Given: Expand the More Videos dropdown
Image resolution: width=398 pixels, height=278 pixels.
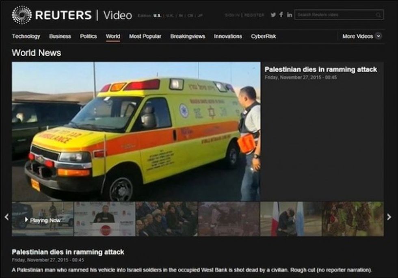Looking at the screenshot, I should (x=378, y=36).
